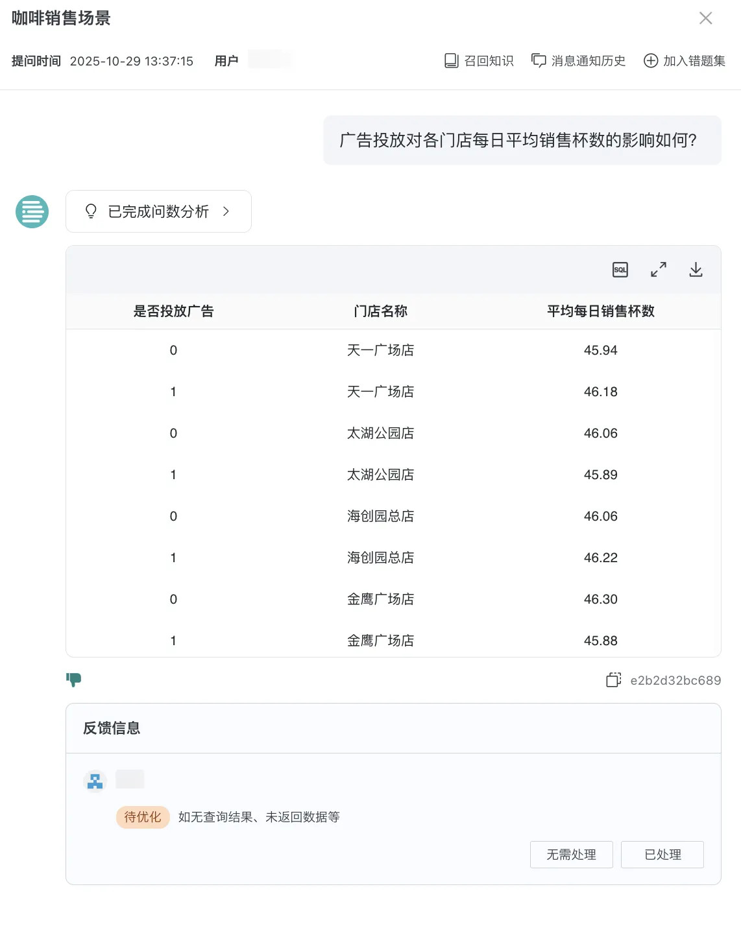The height and width of the screenshot is (948, 741).
Task: Click the 无需处理 button
Action: (x=571, y=855)
